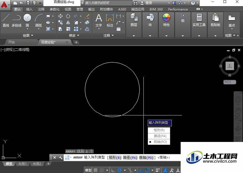The width and height of the screenshot is (243, 173).
Task: Toggle annotation visibility icon in the status bar
Action: pos(165,170)
